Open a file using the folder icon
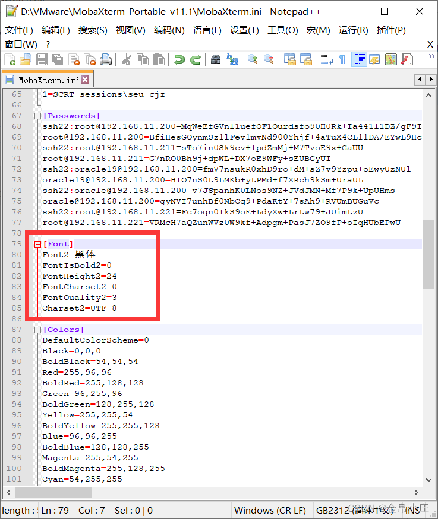This screenshot has height=519, width=438. pyautogui.click(x=26, y=59)
